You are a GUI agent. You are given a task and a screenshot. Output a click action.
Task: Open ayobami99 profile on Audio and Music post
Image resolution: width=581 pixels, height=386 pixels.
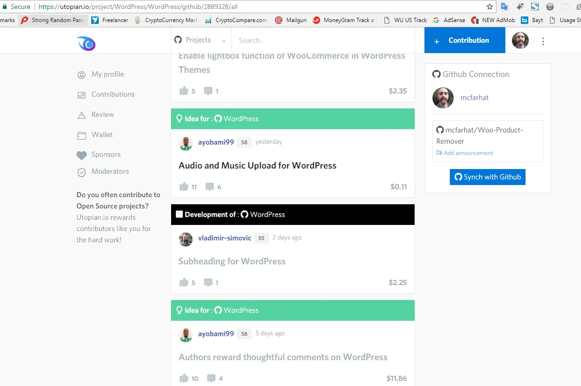coord(216,142)
